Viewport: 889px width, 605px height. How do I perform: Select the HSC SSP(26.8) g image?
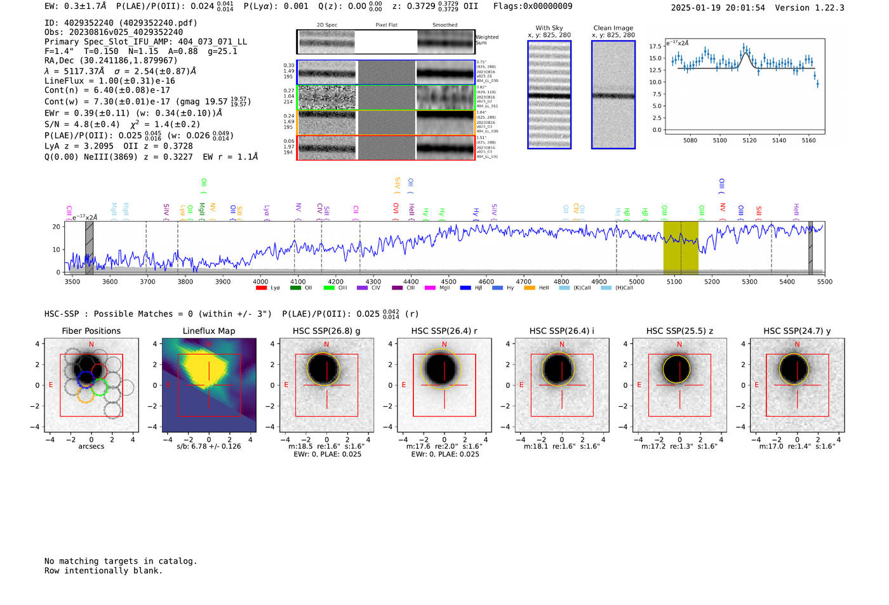(326, 385)
